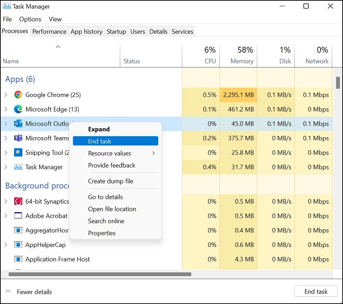Choose Properties in the context menu

(x=115, y=233)
